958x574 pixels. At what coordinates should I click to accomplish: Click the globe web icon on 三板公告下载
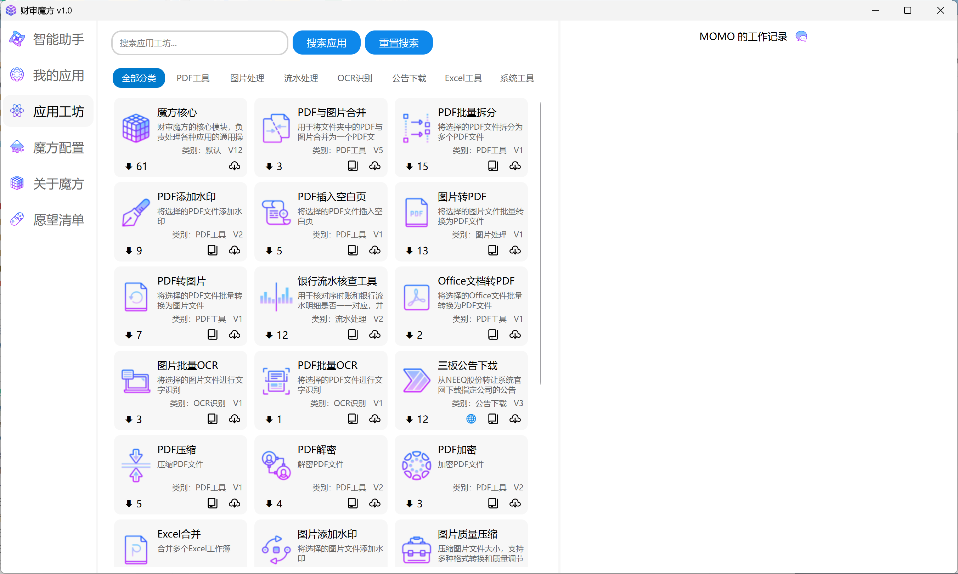(x=471, y=419)
